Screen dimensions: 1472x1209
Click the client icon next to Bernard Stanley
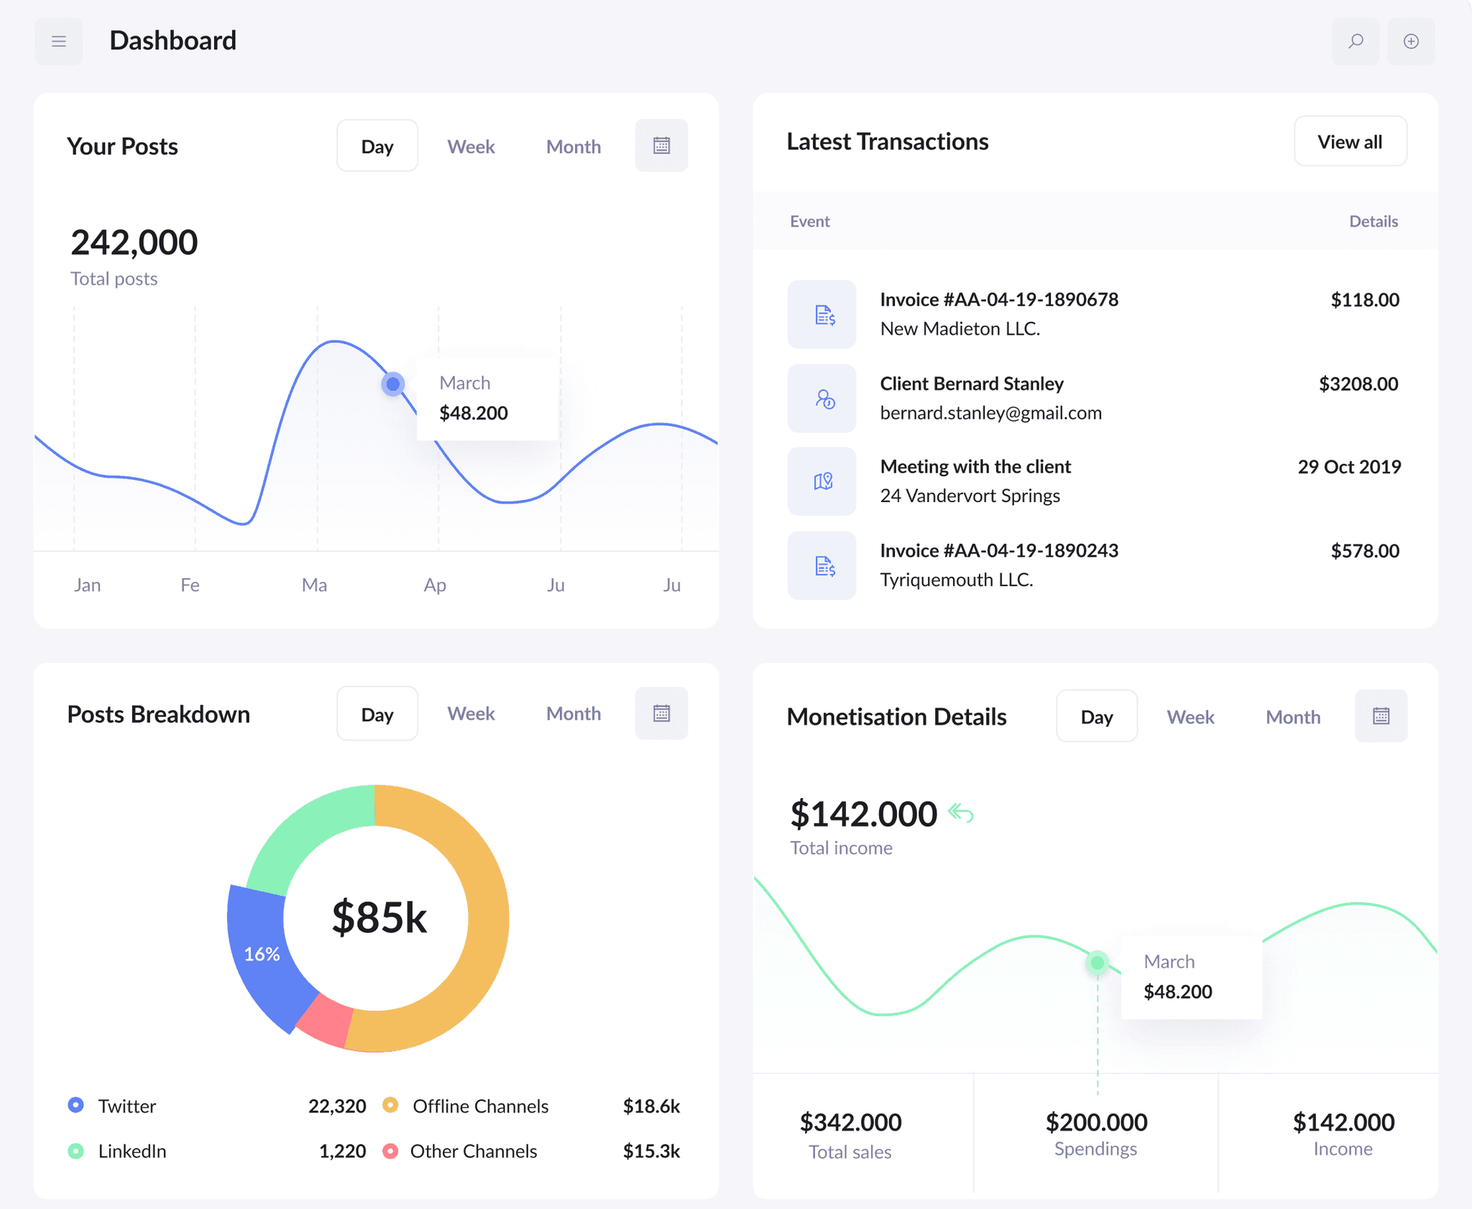pos(822,398)
